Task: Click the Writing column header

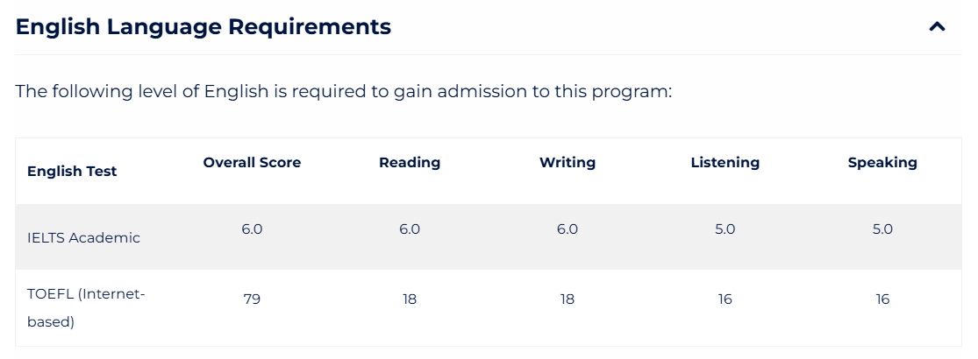Action: [568, 162]
